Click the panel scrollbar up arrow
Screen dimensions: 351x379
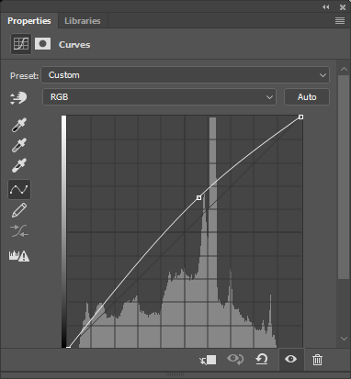344,69
